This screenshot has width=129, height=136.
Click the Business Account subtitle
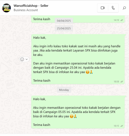click(26, 10)
